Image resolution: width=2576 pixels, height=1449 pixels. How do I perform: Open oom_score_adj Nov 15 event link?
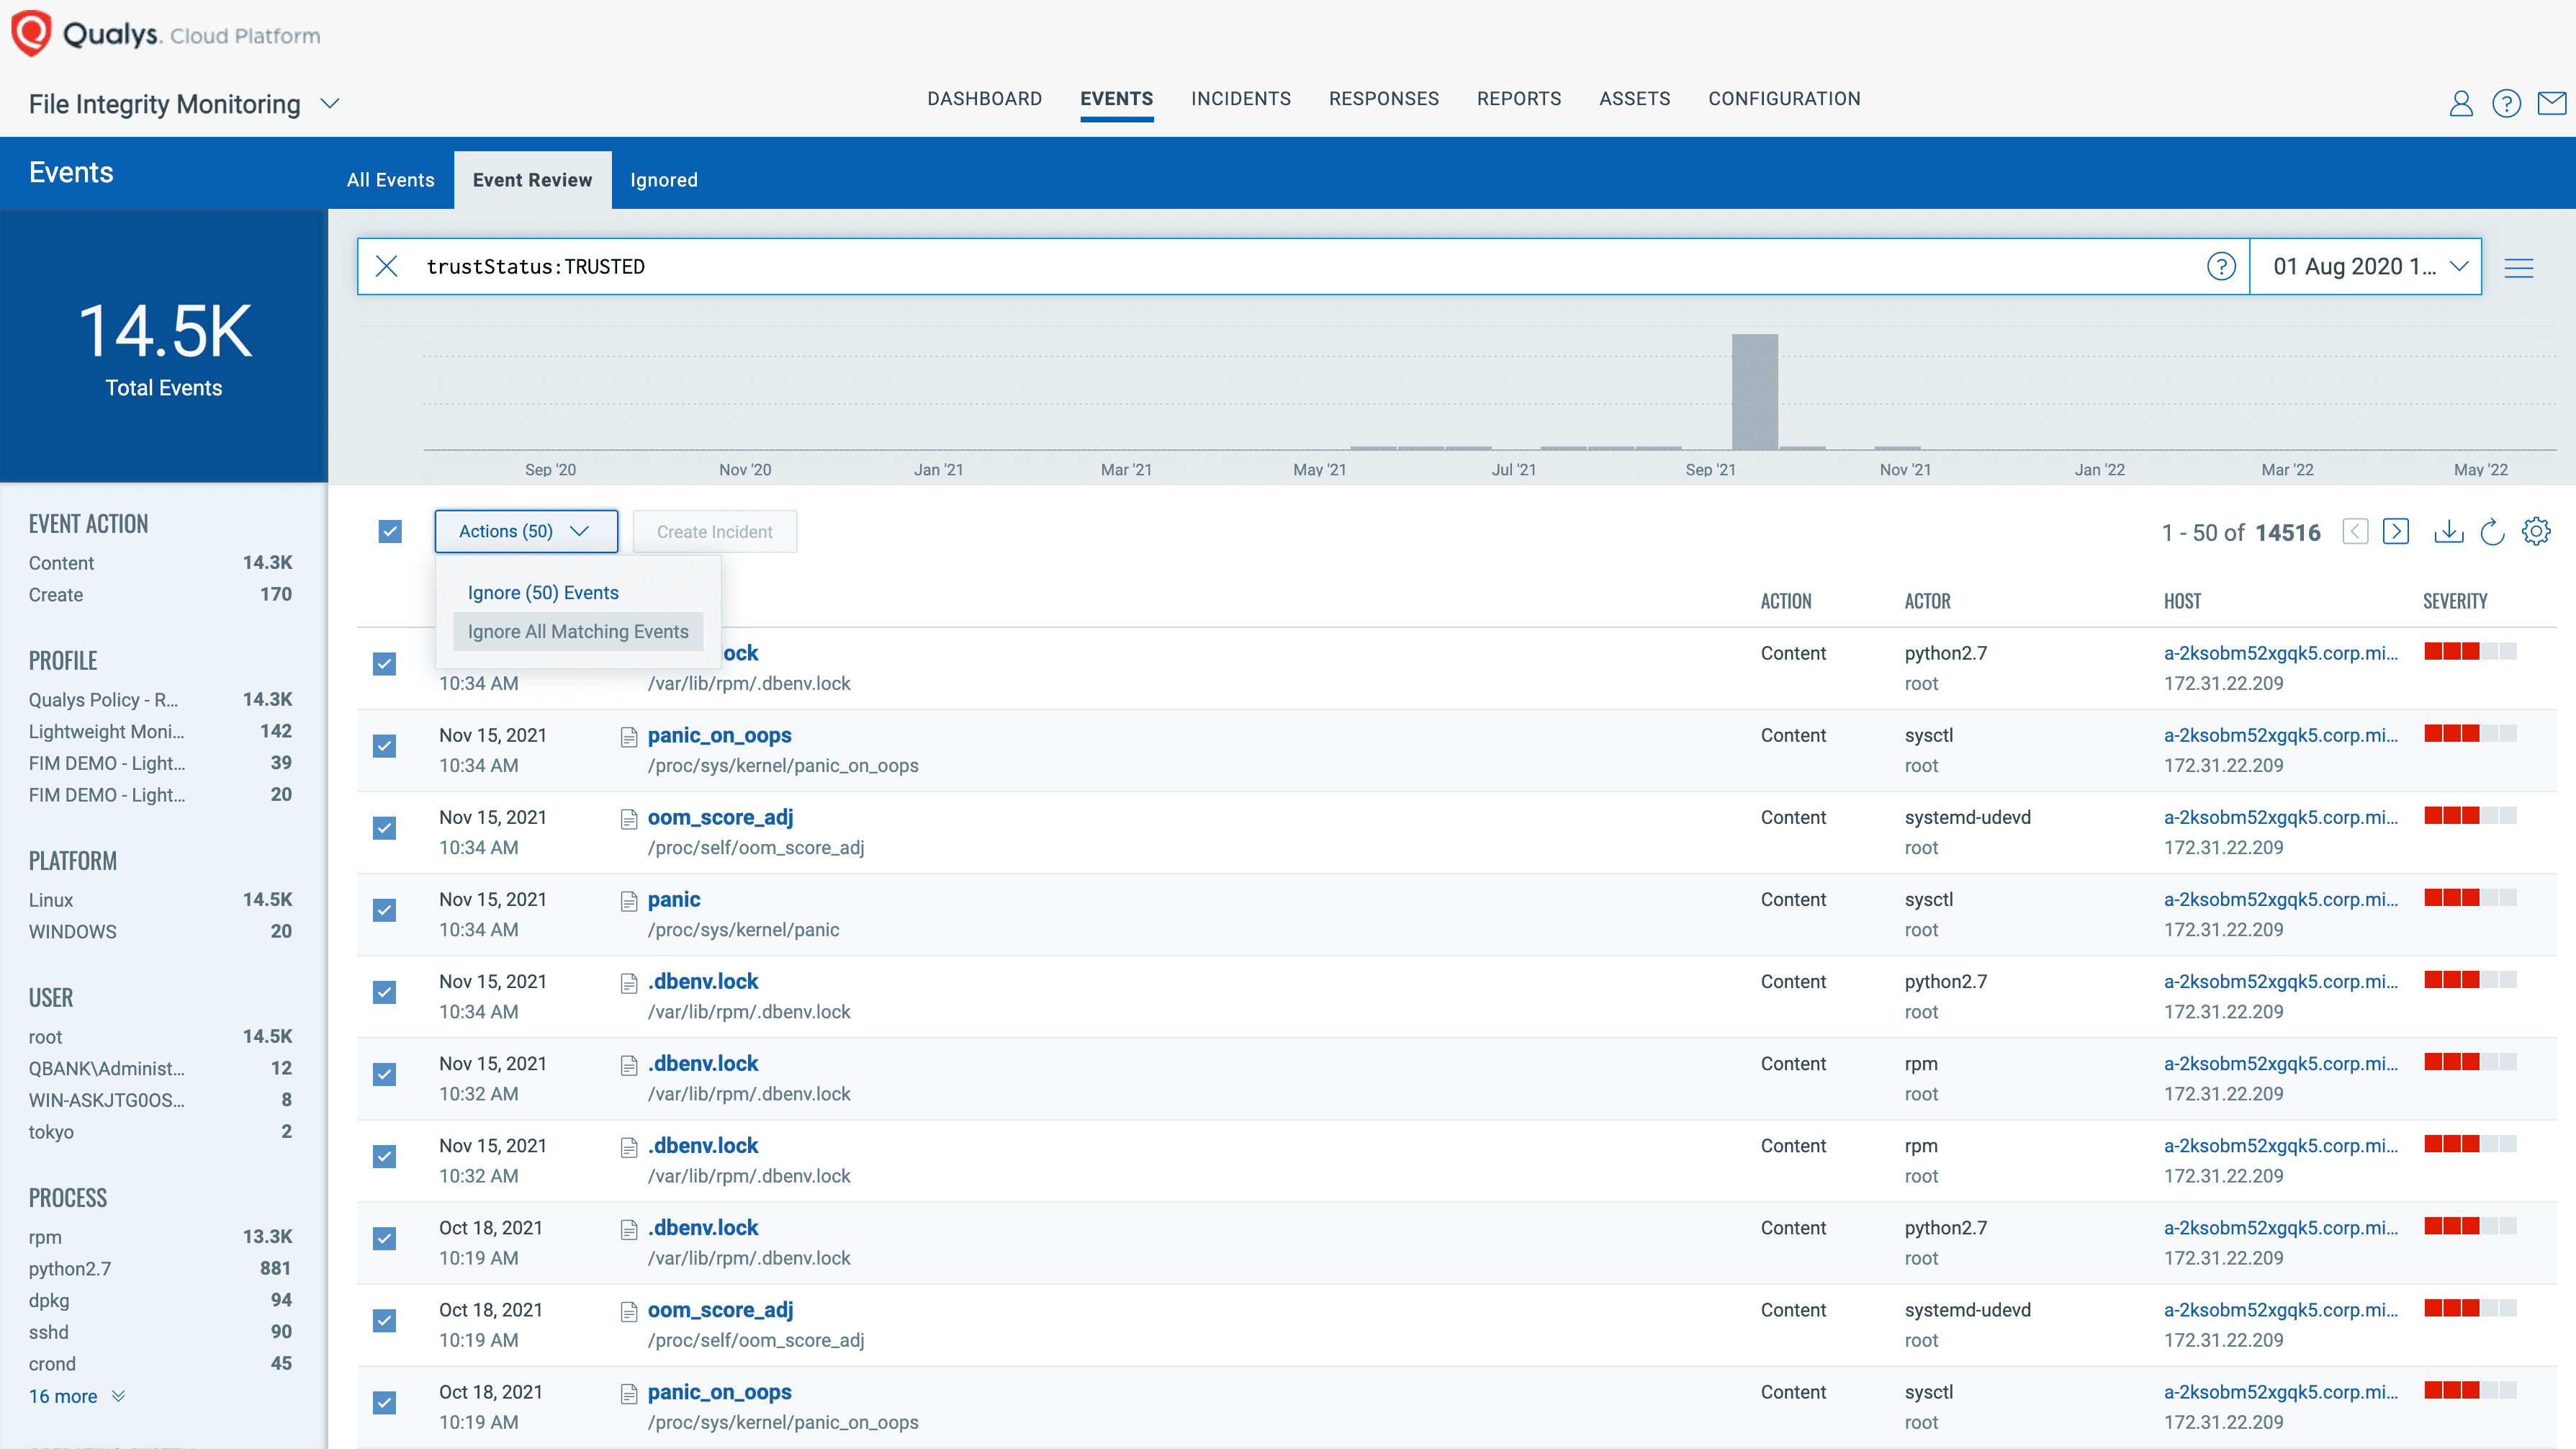[720, 817]
